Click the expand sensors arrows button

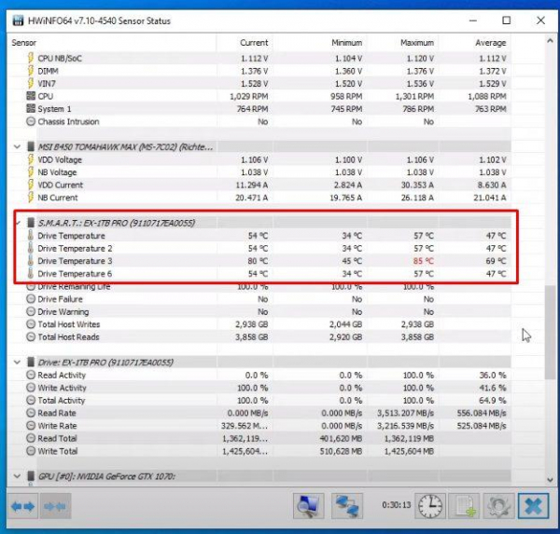tap(23, 506)
